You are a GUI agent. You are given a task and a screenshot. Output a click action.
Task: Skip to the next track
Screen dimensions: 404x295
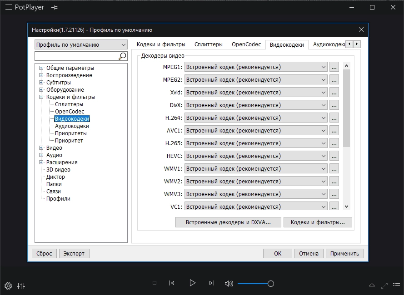coord(211,283)
